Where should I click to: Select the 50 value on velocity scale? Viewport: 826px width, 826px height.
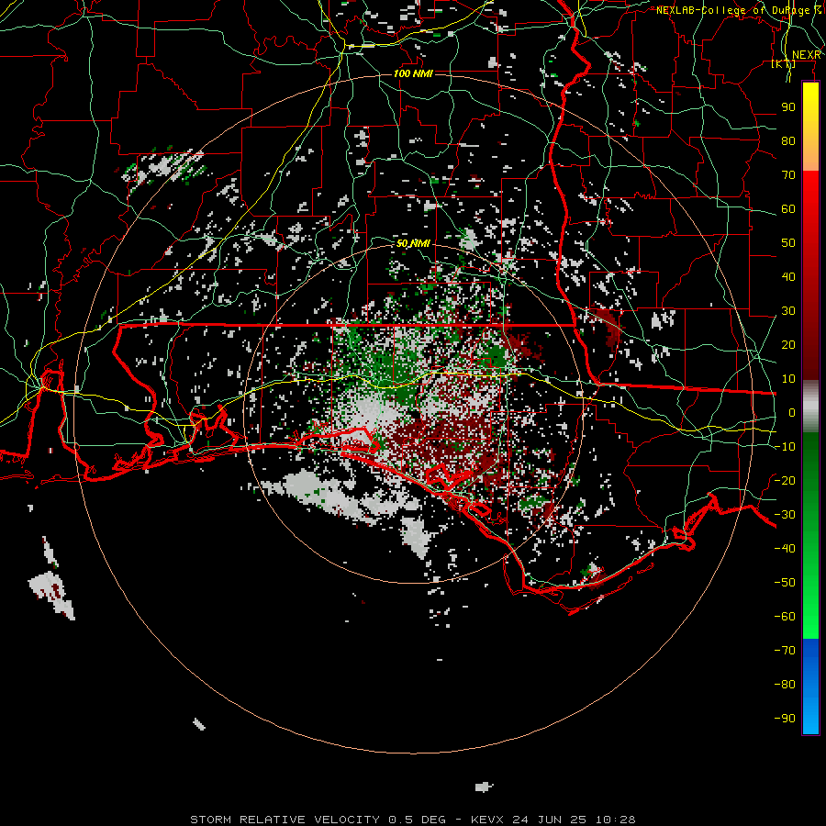click(x=788, y=243)
